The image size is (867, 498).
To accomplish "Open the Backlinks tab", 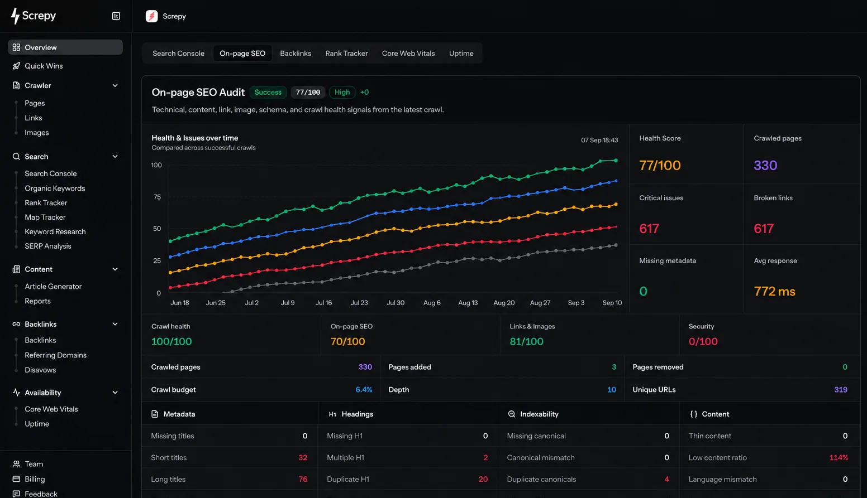I will point(296,54).
